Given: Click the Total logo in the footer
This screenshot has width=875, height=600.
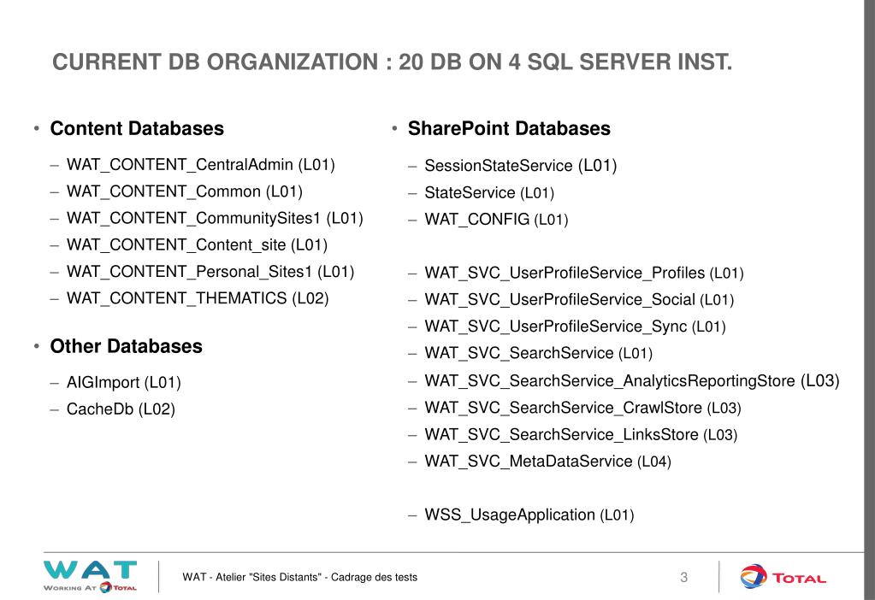Looking at the screenshot, I should [783, 577].
